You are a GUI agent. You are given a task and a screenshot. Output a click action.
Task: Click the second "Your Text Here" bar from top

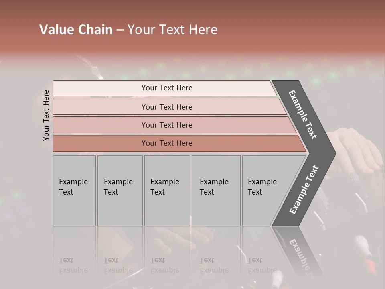coord(167,107)
